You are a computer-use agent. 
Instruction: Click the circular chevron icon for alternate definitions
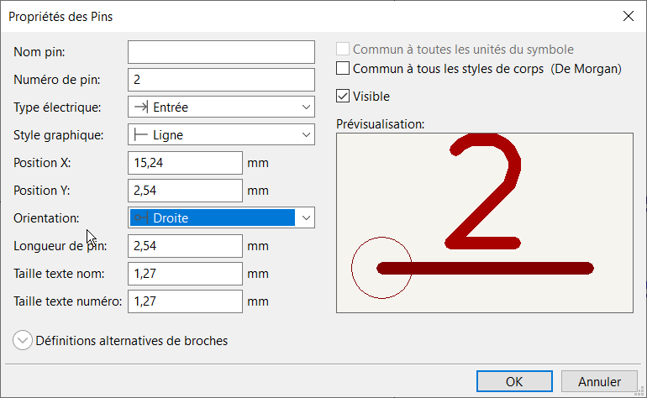[x=24, y=340]
